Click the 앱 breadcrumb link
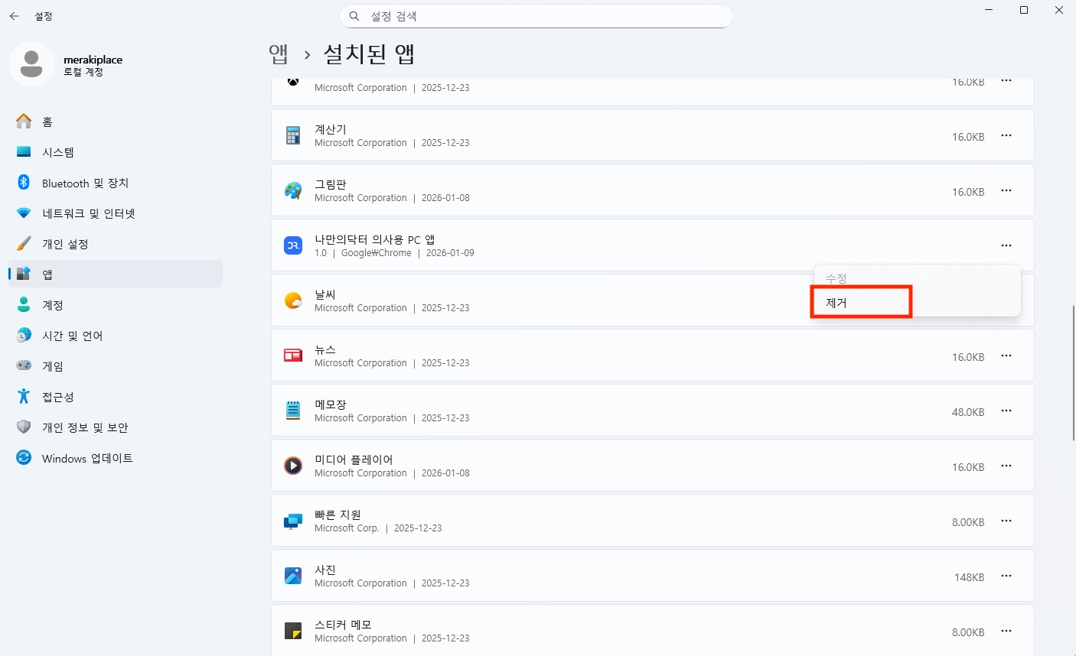 (279, 54)
